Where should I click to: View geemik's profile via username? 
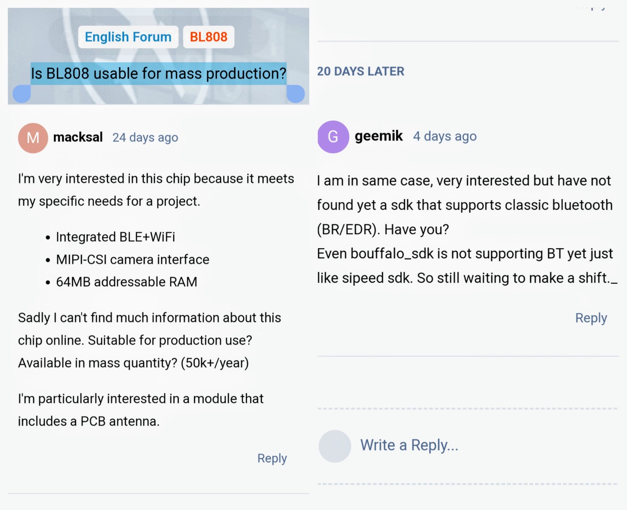coord(378,136)
